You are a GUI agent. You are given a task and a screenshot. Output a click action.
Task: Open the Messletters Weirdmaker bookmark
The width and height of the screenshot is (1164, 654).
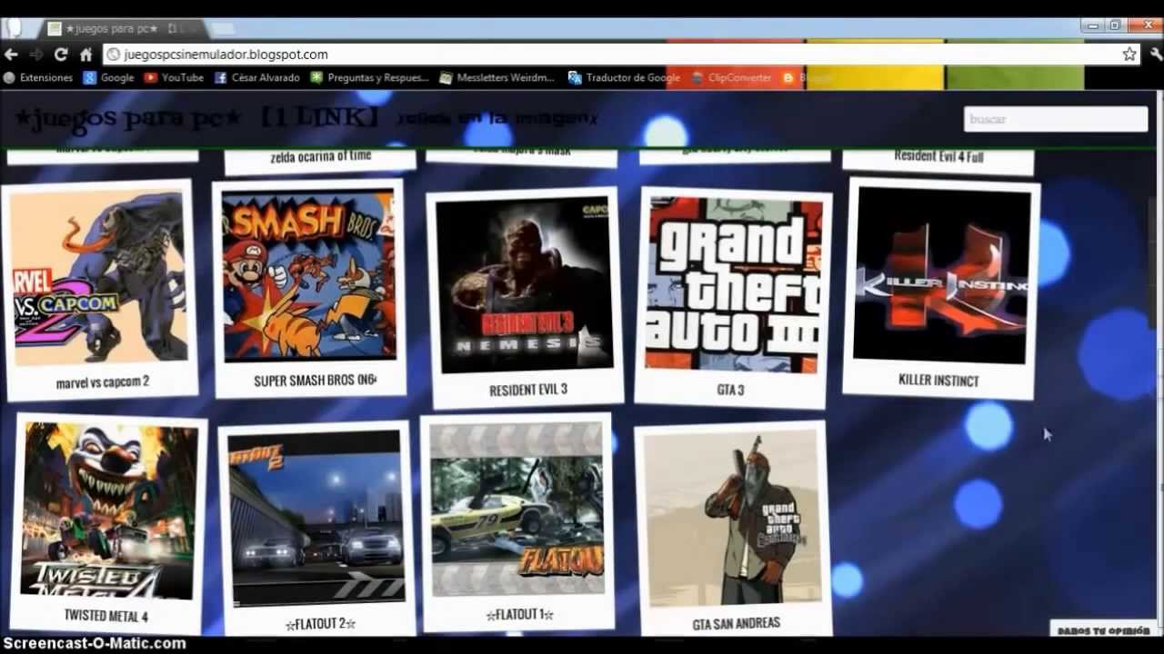pos(497,78)
